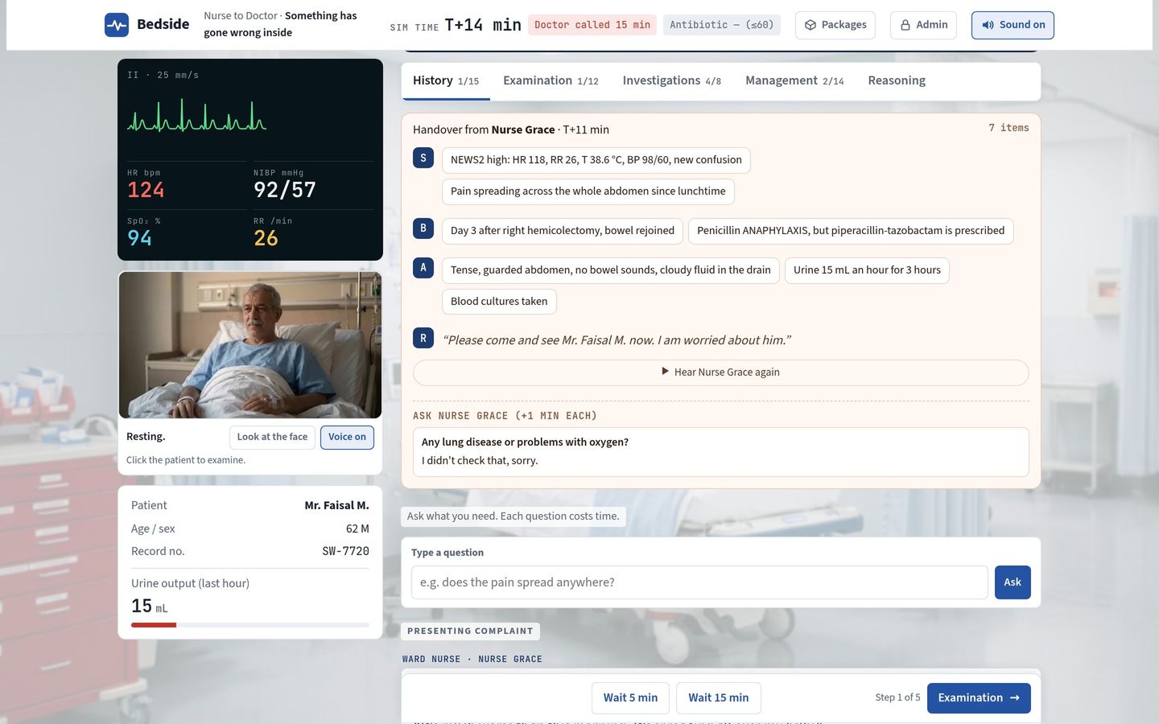Toggle the Voice on button
This screenshot has width=1159, height=724.
coord(347,437)
